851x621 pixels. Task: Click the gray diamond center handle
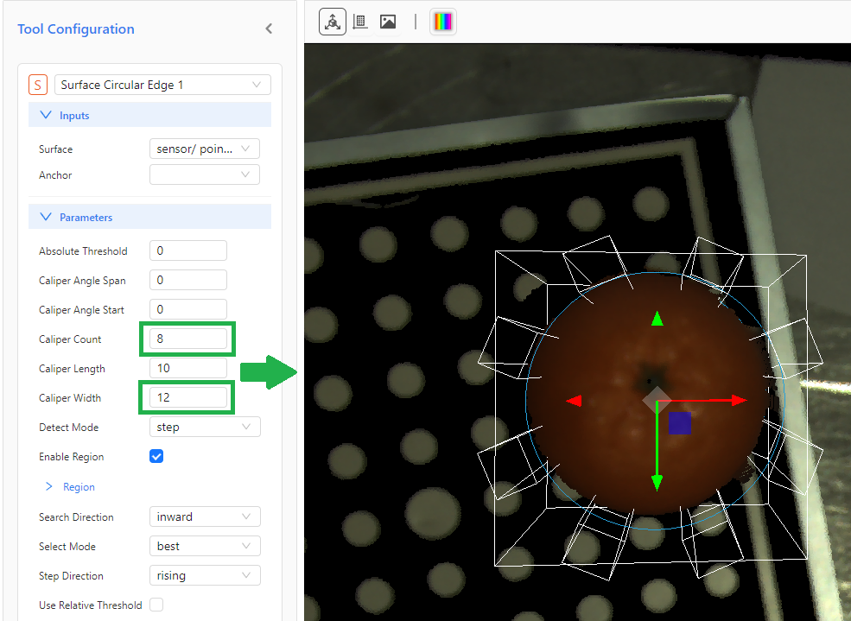click(657, 401)
